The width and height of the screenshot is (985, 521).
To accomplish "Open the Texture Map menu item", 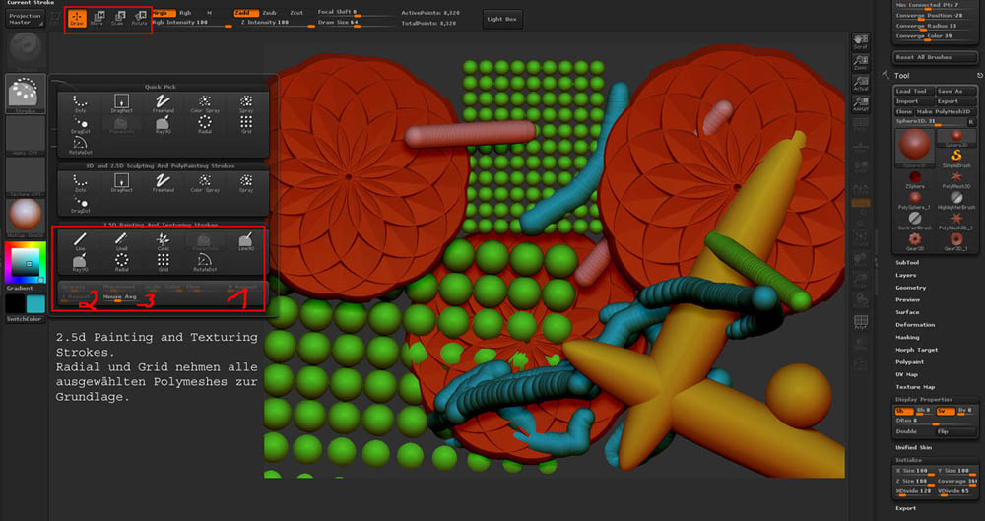I will (914, 386).
